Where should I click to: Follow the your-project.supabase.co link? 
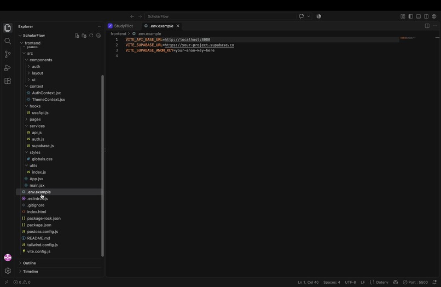coord(199,45)
